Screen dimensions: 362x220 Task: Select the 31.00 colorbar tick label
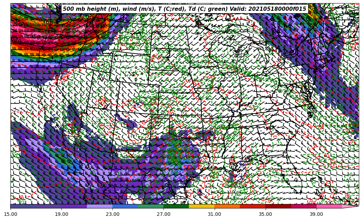point(214,214)
